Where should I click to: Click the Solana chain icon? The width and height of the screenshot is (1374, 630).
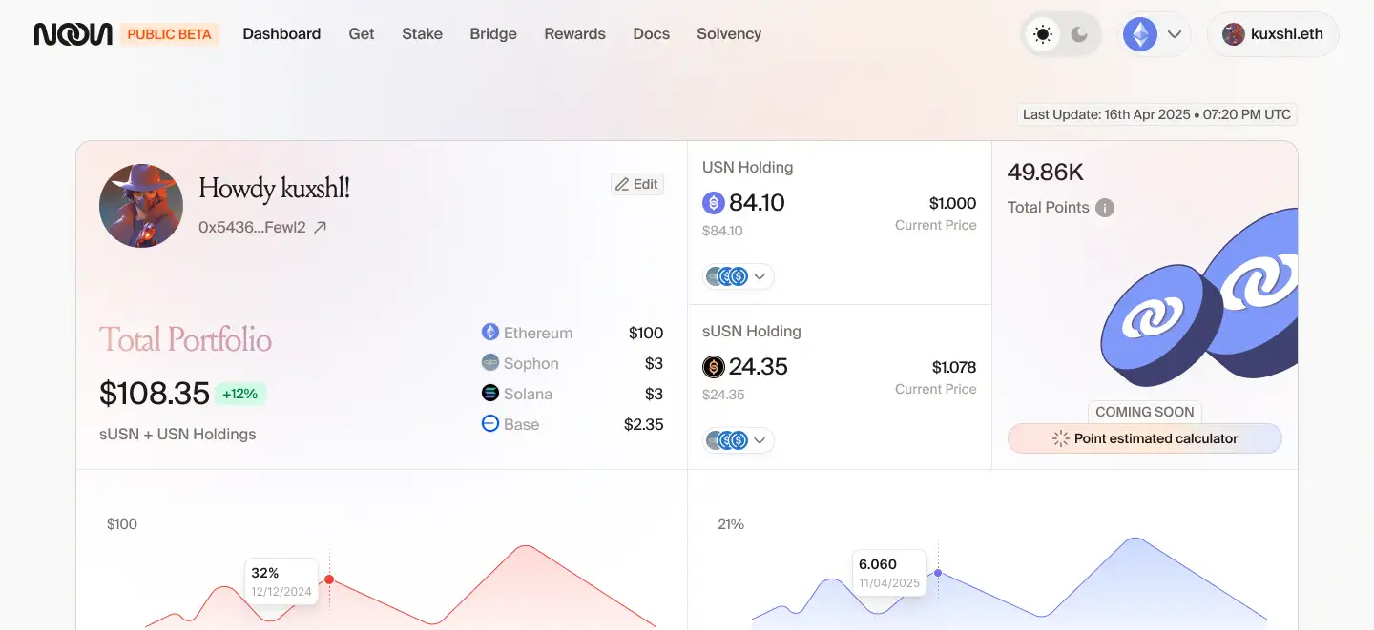click(x=490, y=394)
